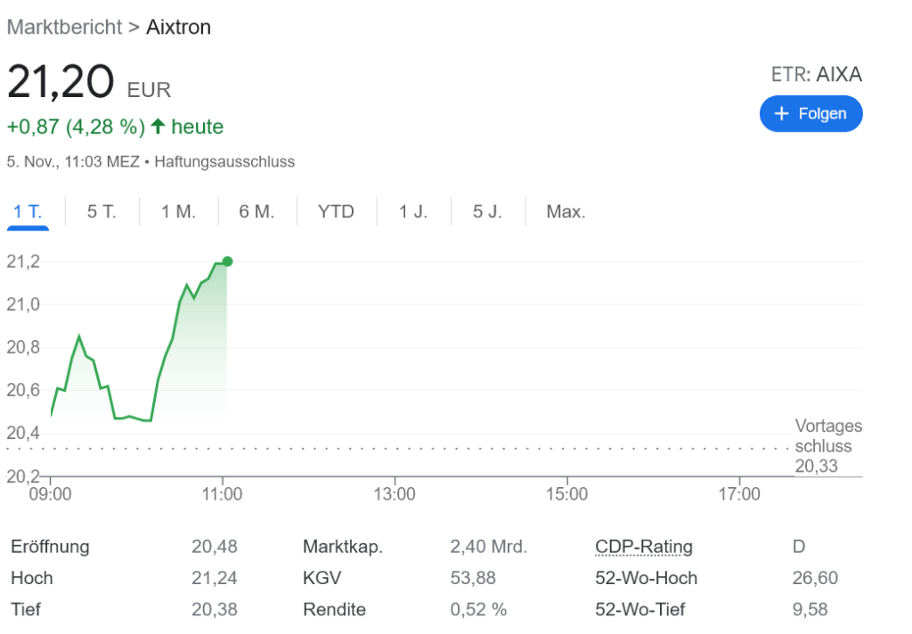Click the Vortagesschluss 20,33 label
The height and width of the screenshot is (634, 912).
pos(827,446)
